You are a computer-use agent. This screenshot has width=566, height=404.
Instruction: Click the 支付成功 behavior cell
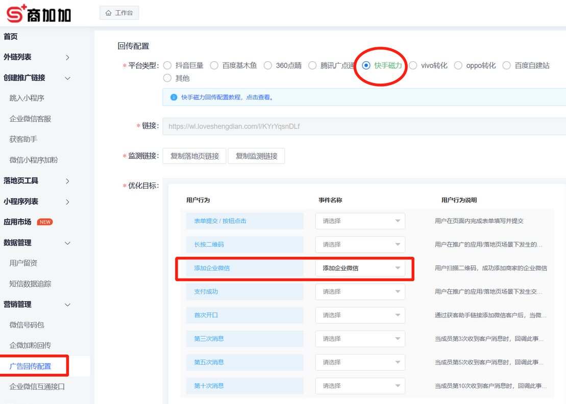[245, 291]
